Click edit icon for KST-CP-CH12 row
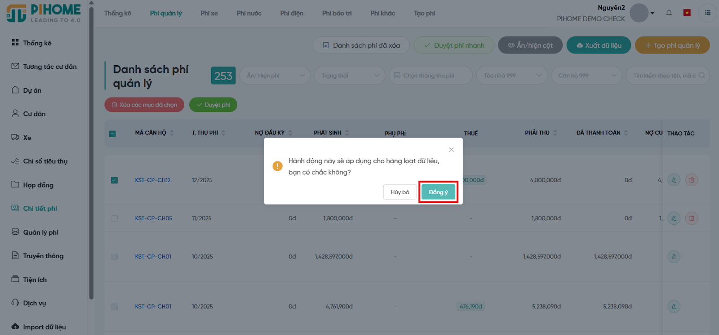 tap(674, 180)
